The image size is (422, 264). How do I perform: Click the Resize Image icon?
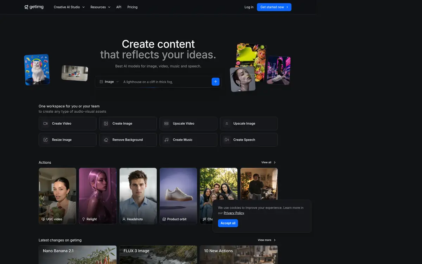45,140
